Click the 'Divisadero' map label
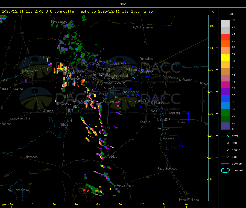The height and width of the screenshot is (208, 246). pyautogui.click(x=59, y=22)
